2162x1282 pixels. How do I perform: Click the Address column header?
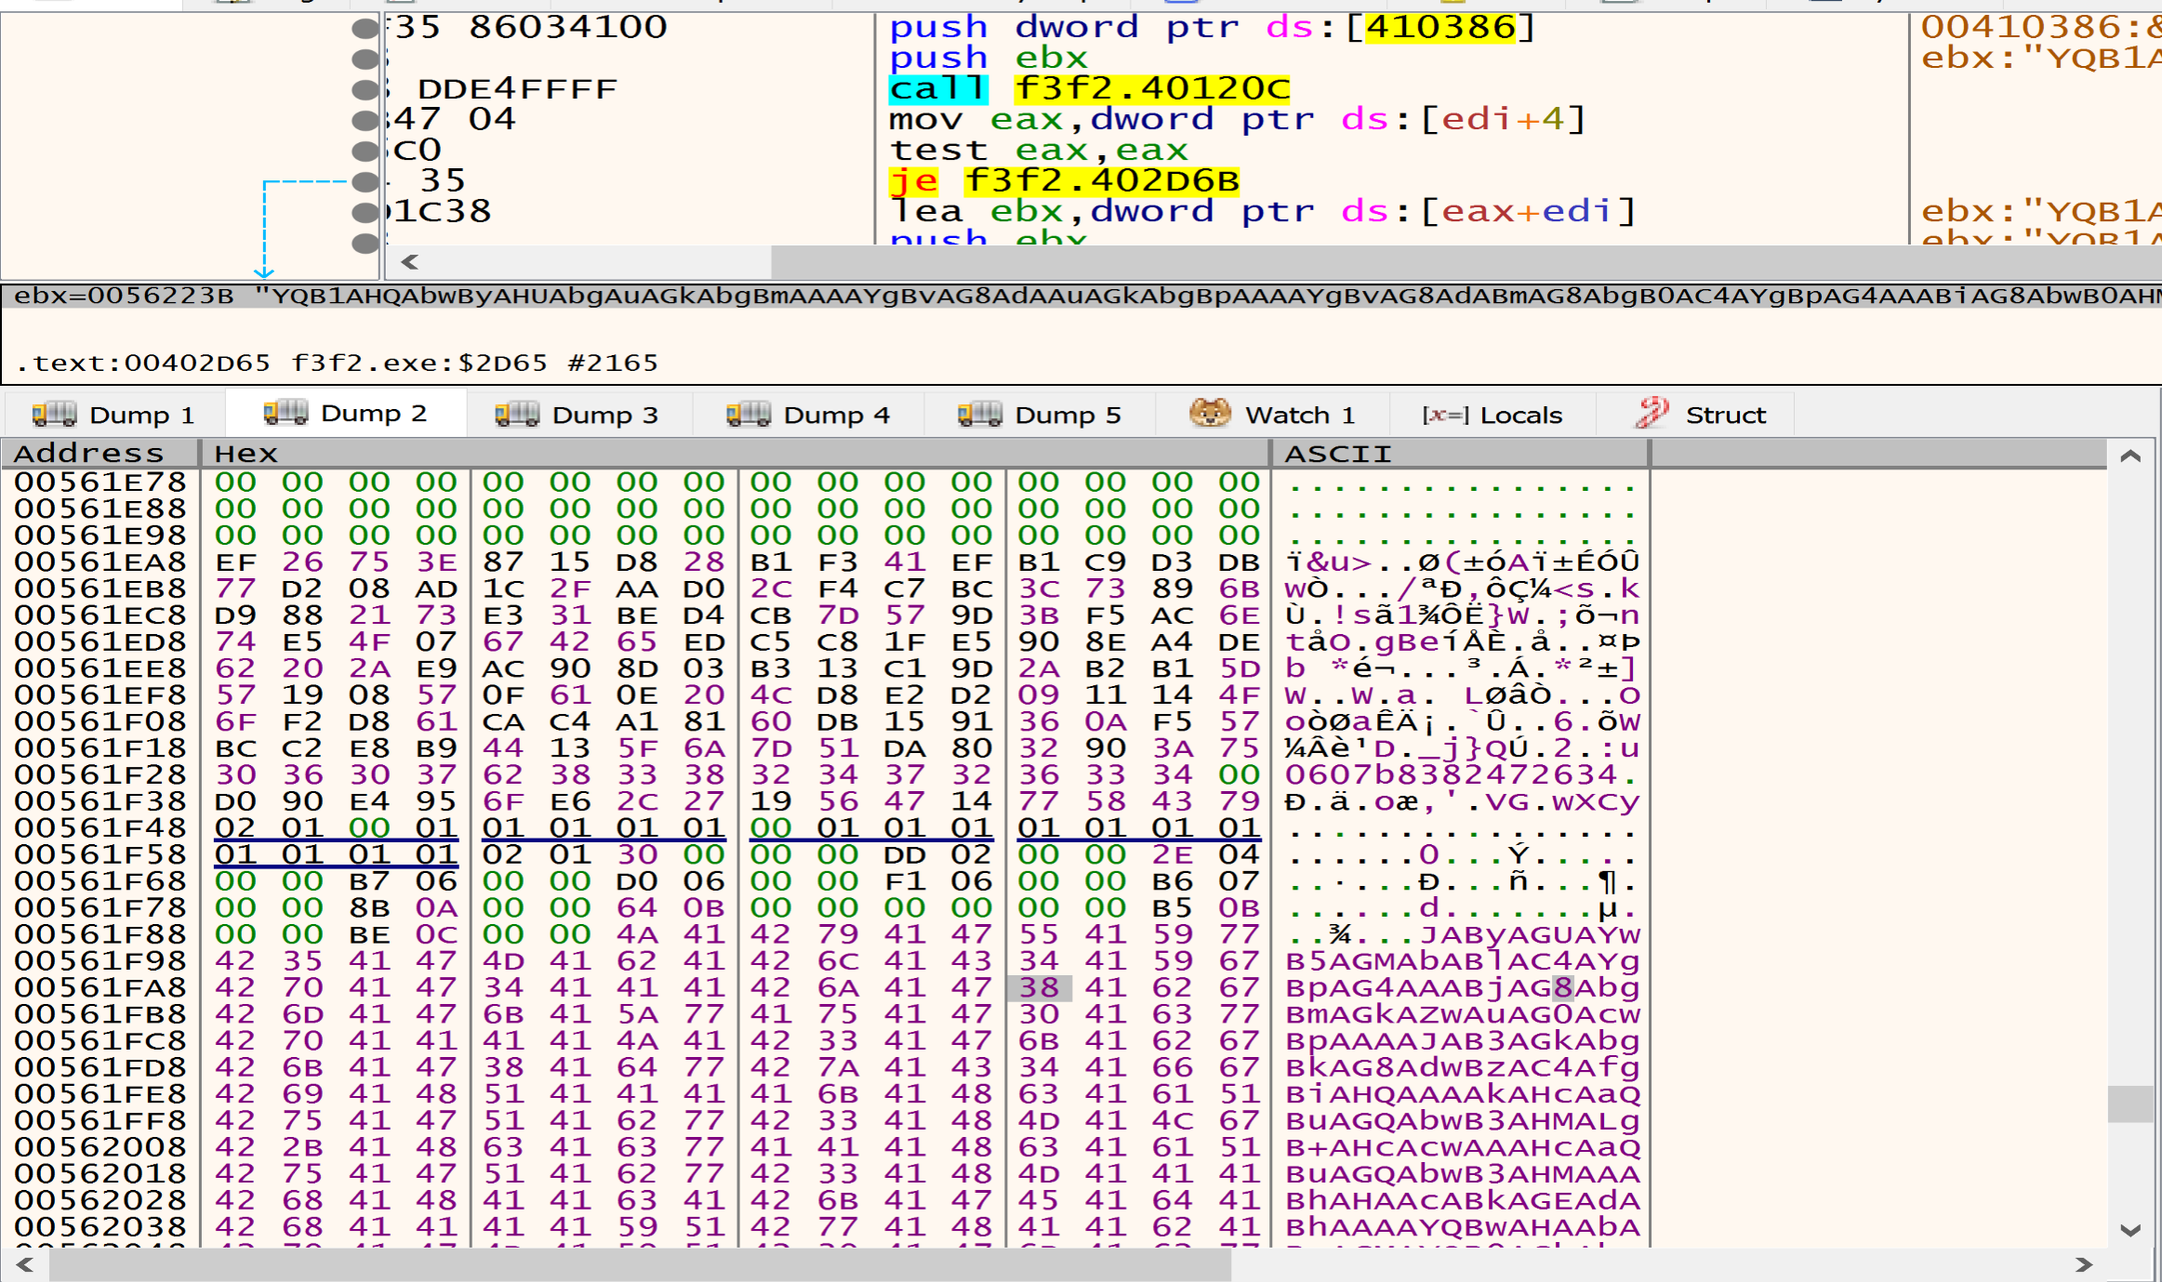[x=89, y=454]
